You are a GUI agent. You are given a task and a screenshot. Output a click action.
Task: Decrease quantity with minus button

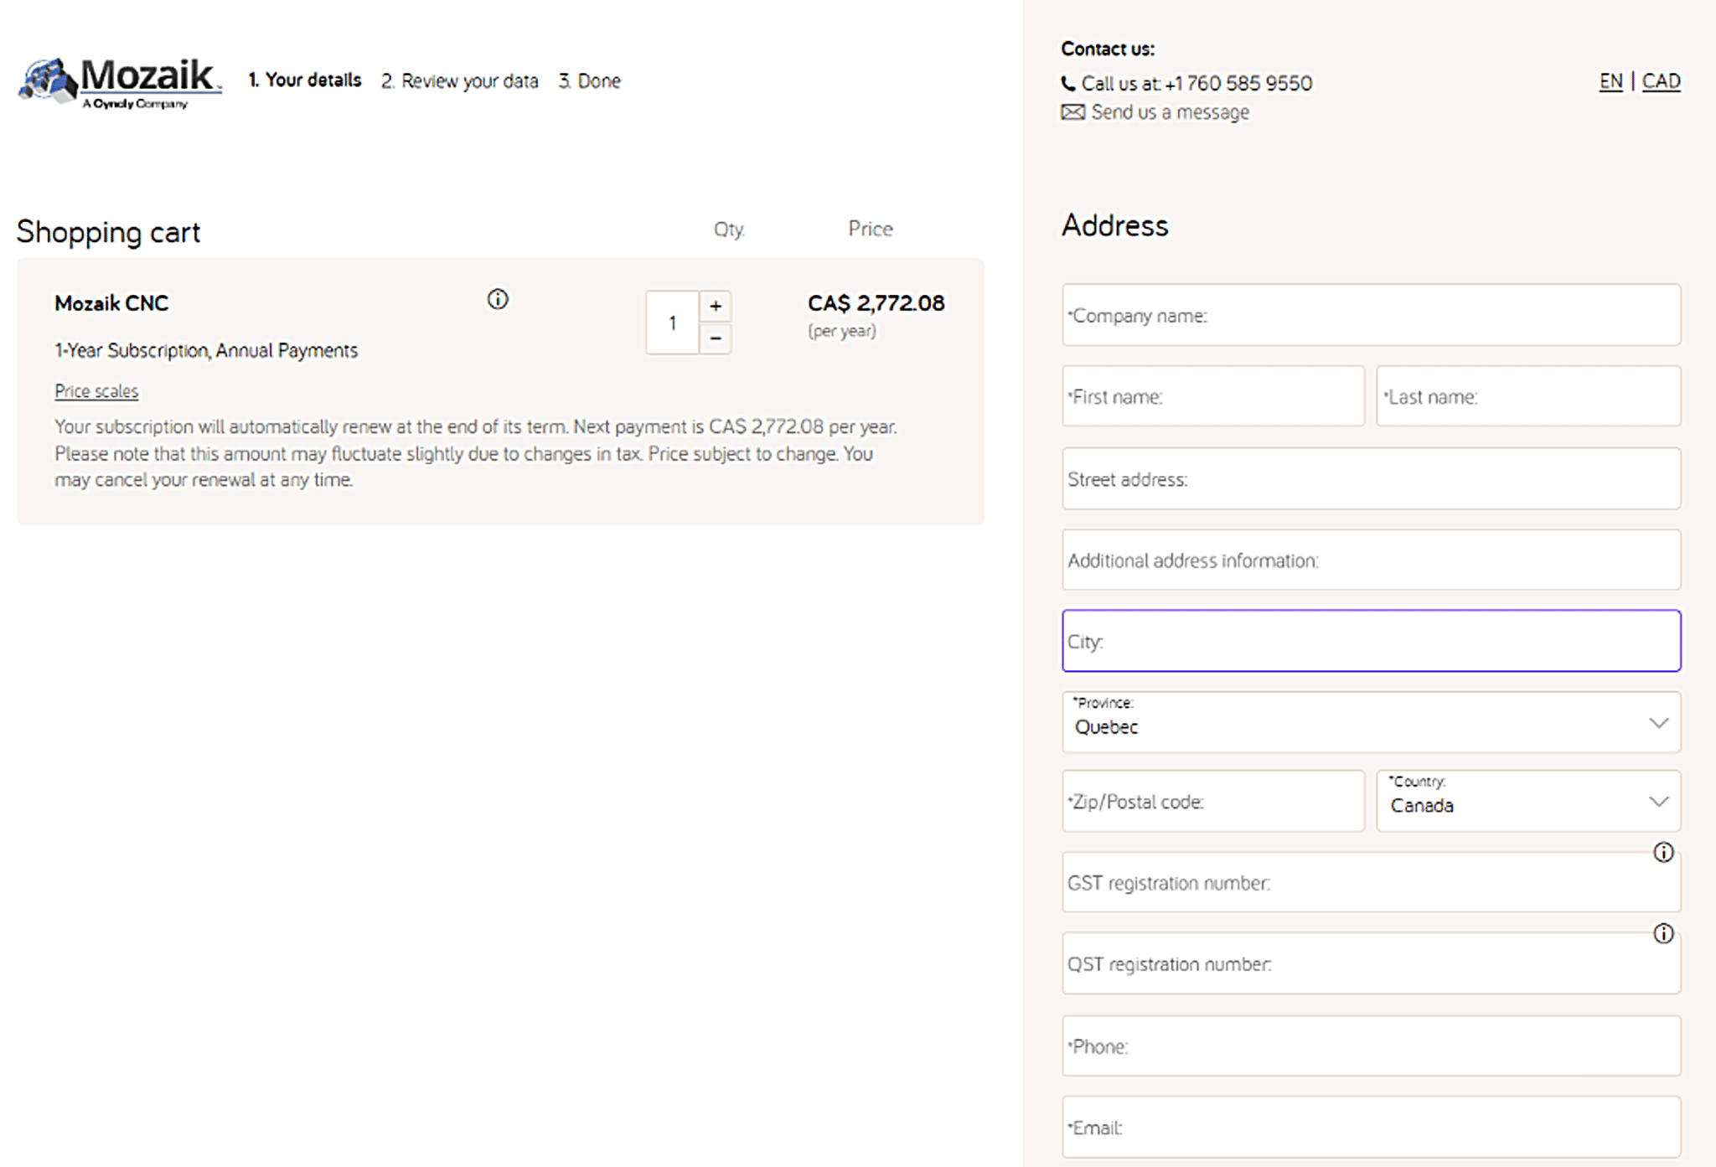pyautogui.click(x=716, y=338)
